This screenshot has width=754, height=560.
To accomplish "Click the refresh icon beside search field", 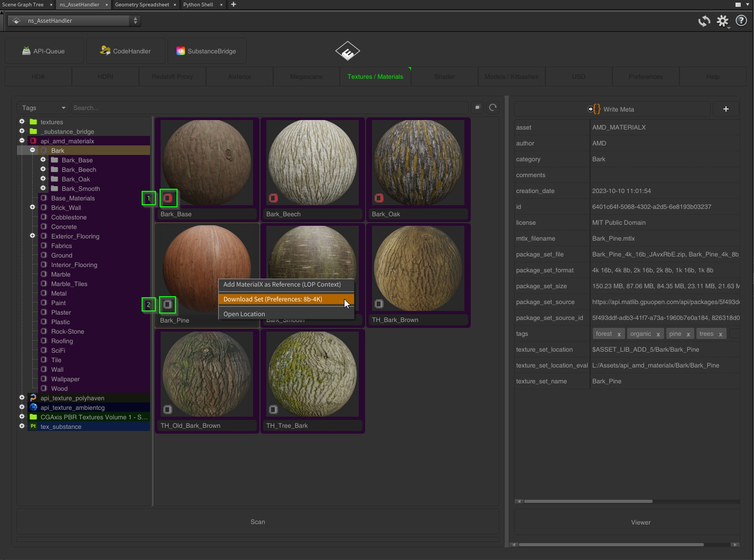I will pyautogui.click(x=492, y=108).
